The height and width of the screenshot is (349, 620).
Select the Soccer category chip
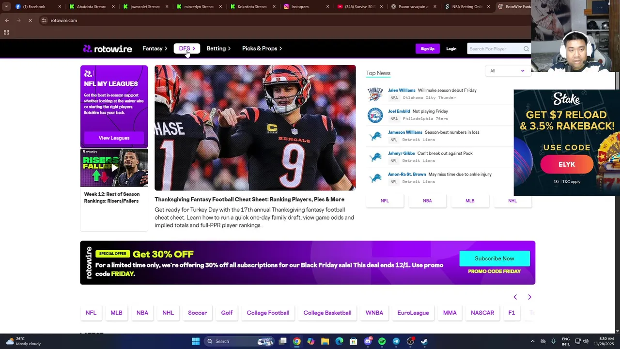coord(198,313)
